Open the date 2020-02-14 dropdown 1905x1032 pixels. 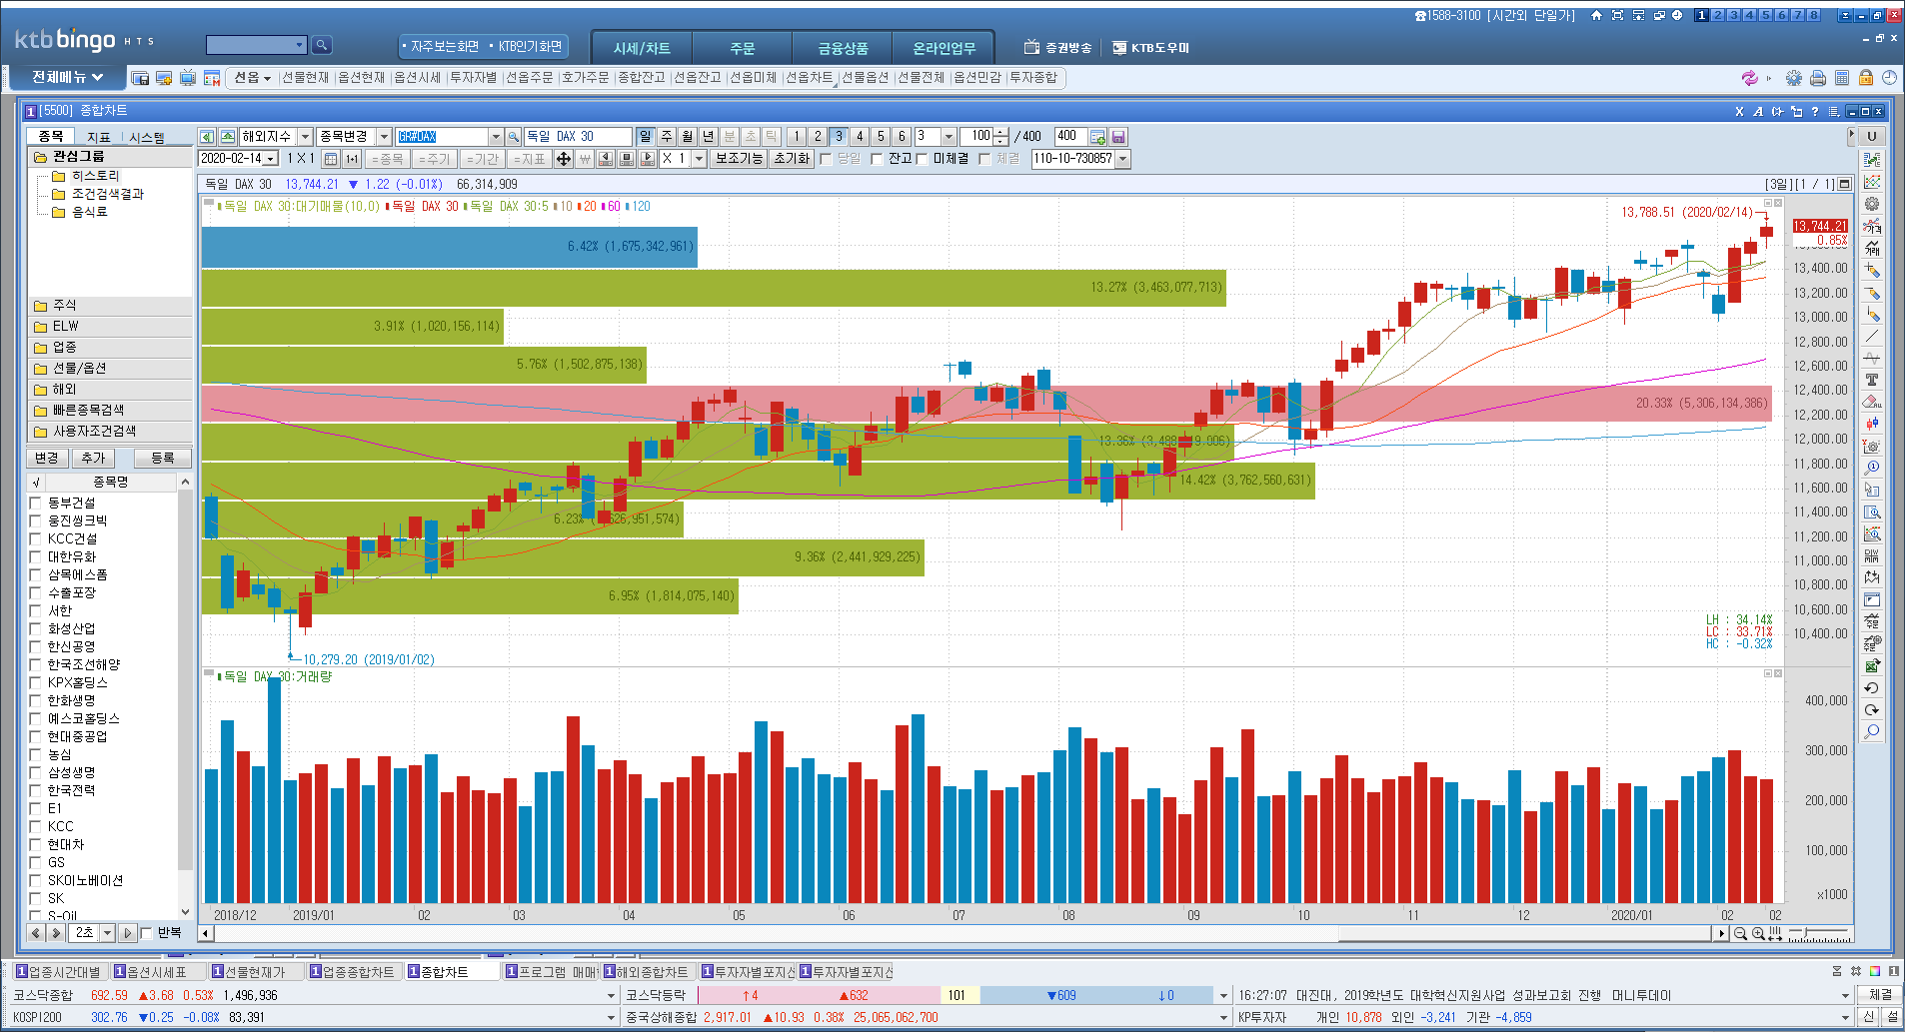[x=270, y=159]
